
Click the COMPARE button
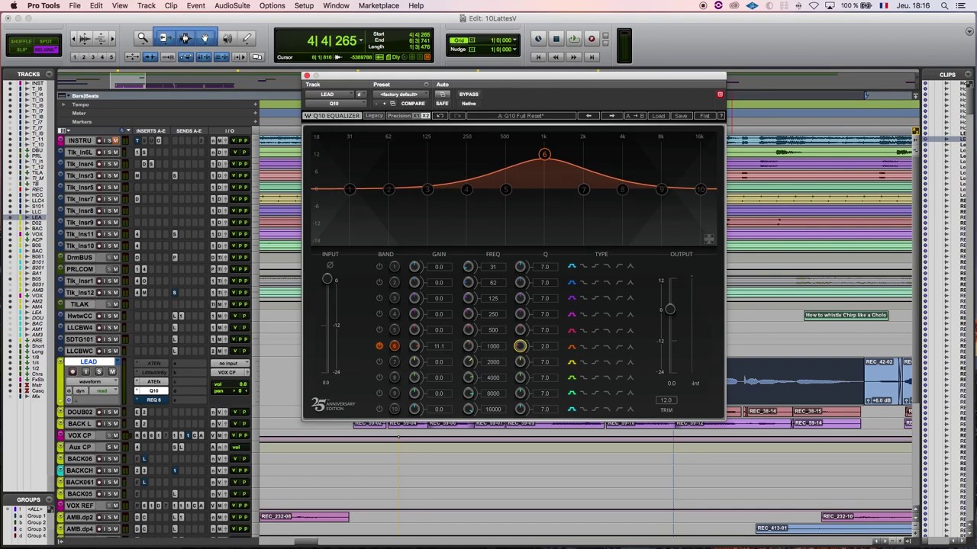[x=413, y=104]
